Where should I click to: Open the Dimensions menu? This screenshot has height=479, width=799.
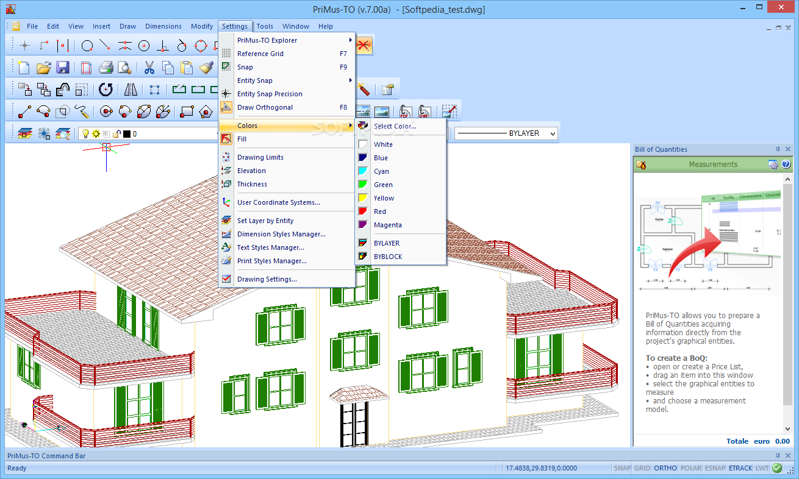coord(163,26)
